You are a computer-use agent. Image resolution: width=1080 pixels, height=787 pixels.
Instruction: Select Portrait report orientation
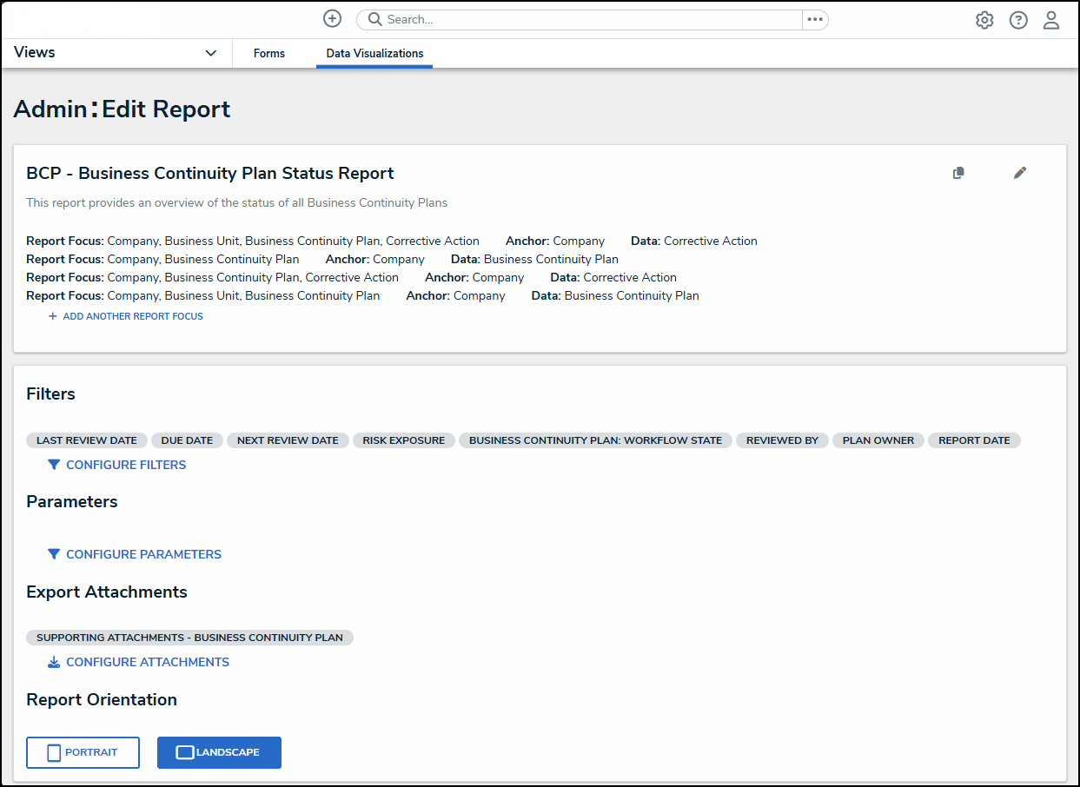click(83, 752)
